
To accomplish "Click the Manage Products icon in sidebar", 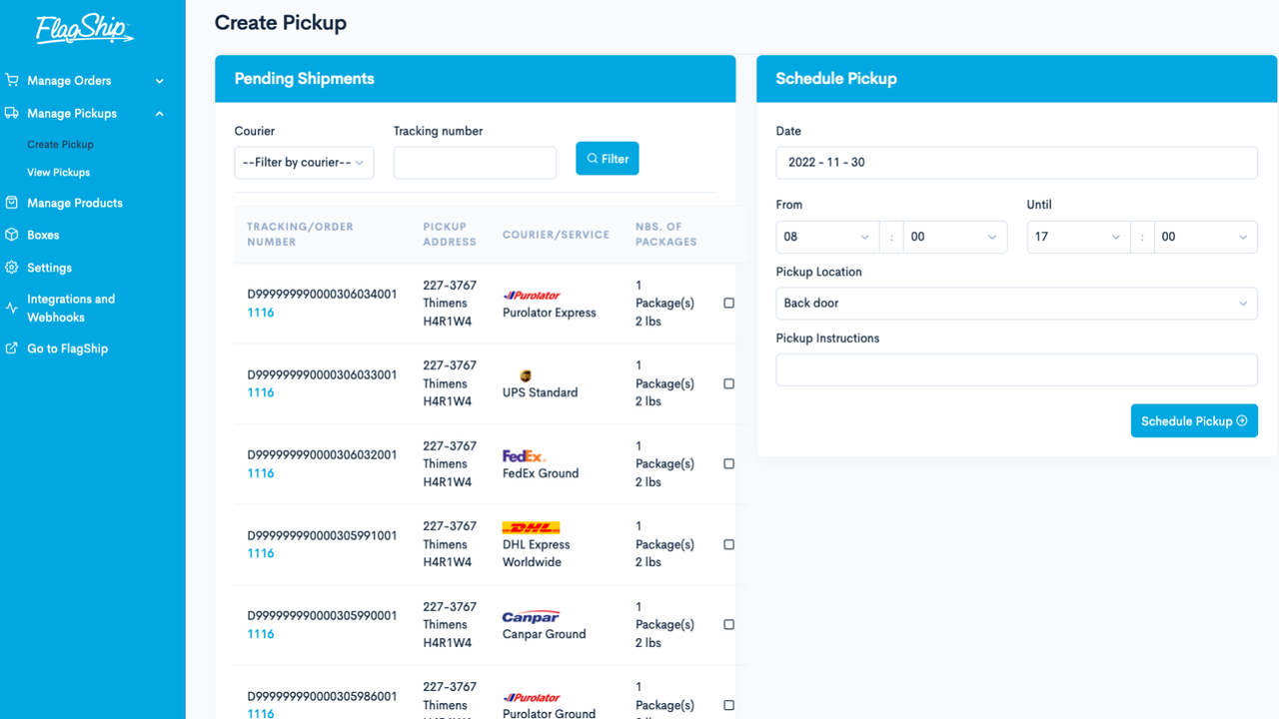I will pos(12,202).
